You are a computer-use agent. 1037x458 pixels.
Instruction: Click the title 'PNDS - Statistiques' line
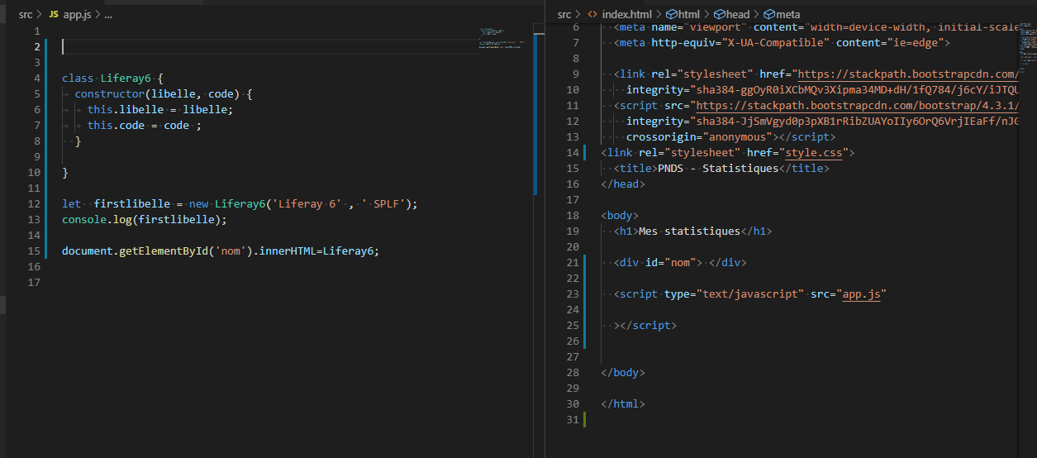coord(721,169)
